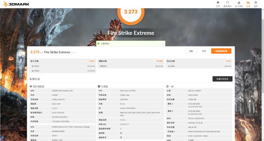Select the Intel(R) UHD Graphics 630 value
This screenshot has height=141, width=264.
pos(62,91)
